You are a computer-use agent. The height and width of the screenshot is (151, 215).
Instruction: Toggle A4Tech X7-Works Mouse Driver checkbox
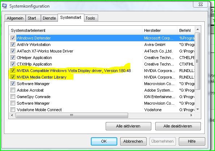[x=13, y=51]
